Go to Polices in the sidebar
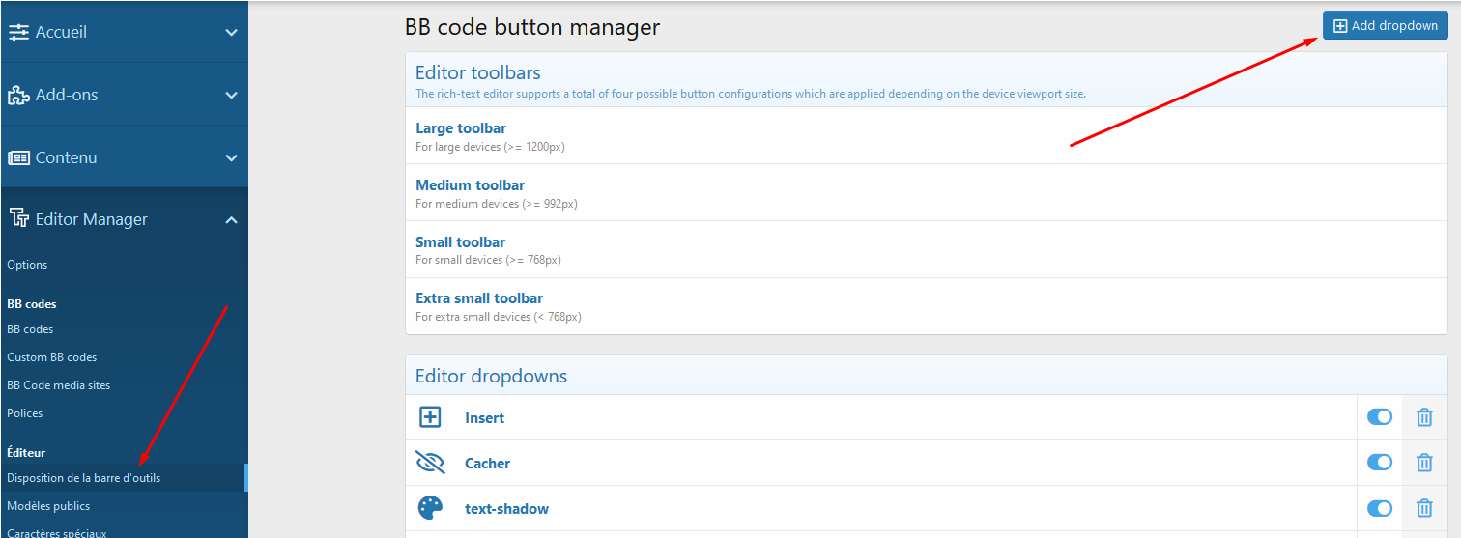This screenshot has height=538, width=1461. [x=25, y=413]
